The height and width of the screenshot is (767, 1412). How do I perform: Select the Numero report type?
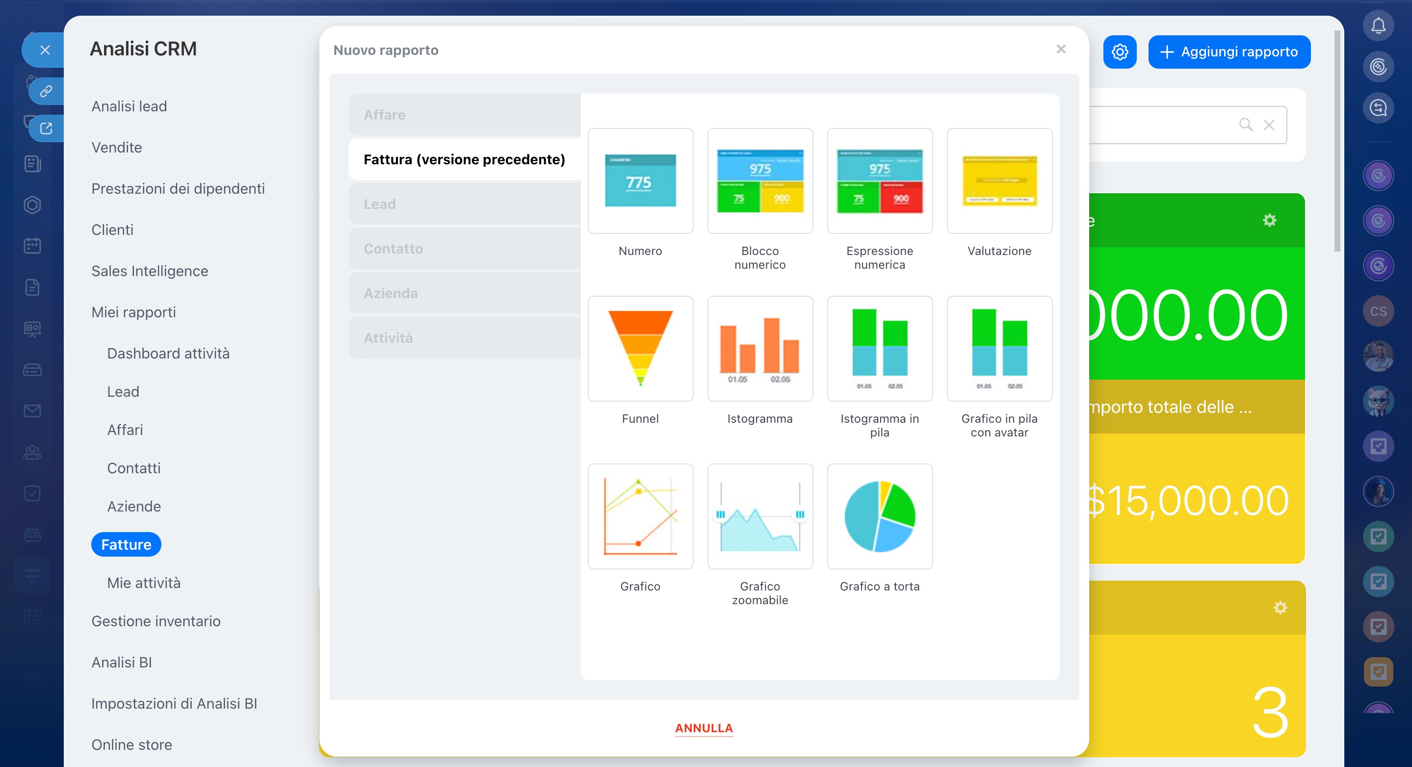(640, 181)
